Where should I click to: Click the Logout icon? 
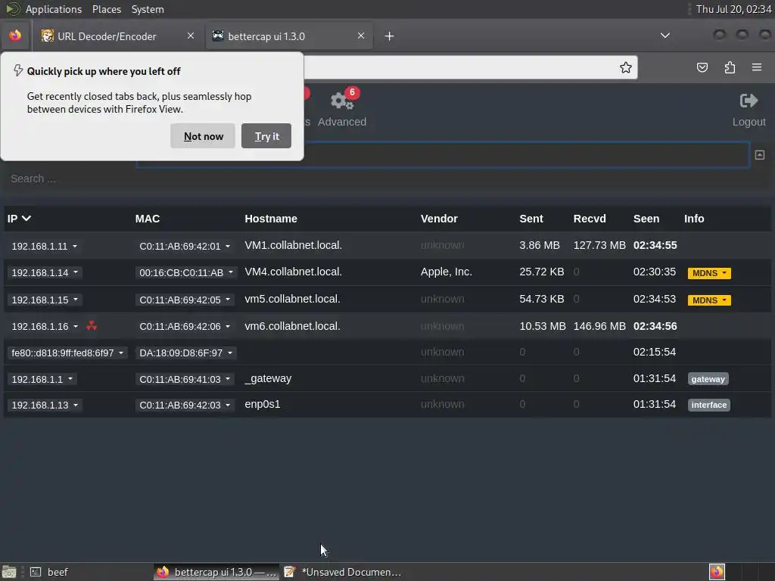(x=749, y=101)
